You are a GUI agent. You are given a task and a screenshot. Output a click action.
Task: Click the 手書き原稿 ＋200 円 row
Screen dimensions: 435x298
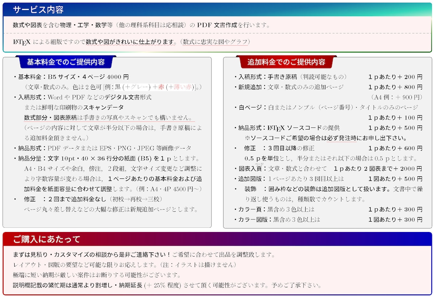point(328,77)
